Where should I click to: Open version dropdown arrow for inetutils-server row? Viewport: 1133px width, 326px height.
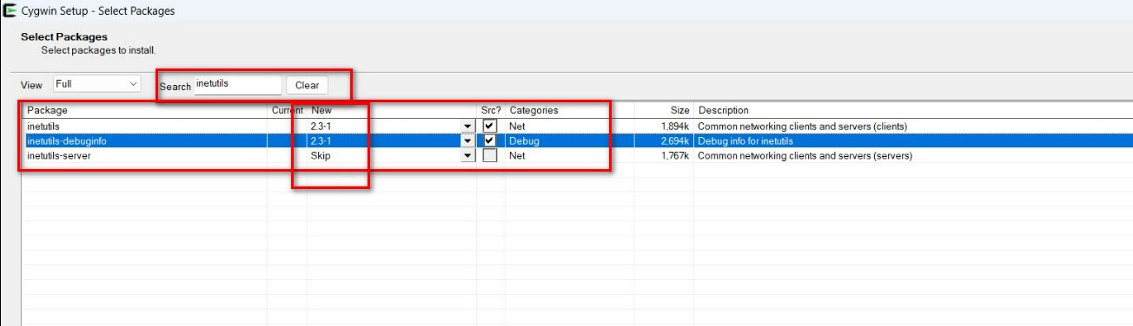(x=467, y=155)
